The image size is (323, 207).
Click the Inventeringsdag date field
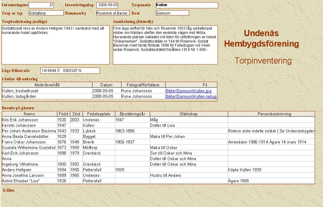tap(107, 5)
